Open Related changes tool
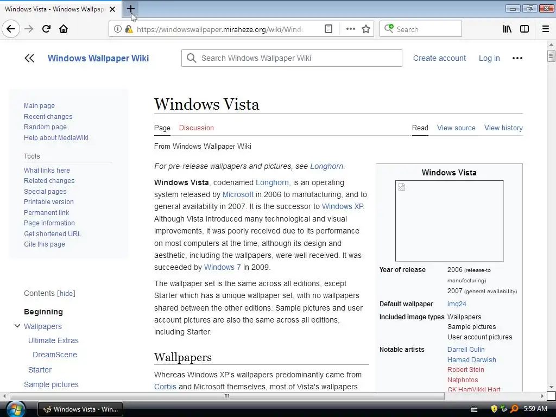The width and height of the screenshot is (556, 417). pyautogui.click(x=49, y=181)
